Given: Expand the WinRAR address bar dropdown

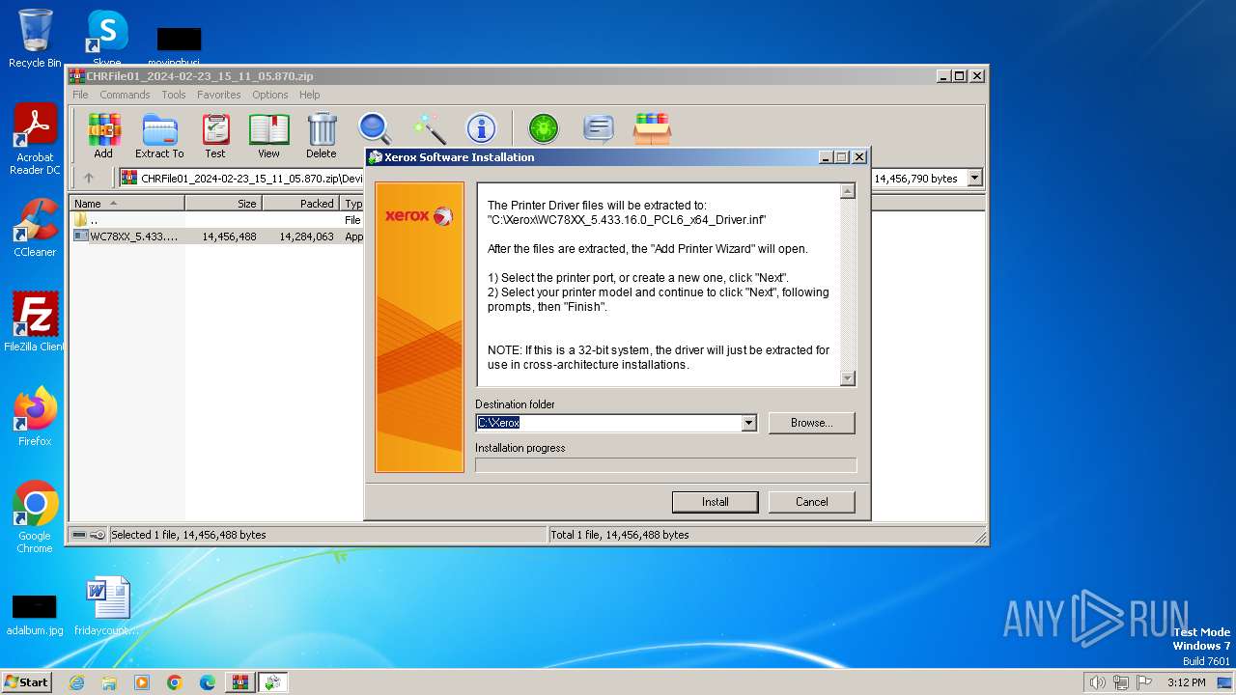Looking at the screenshot, I should click(974, 178).
